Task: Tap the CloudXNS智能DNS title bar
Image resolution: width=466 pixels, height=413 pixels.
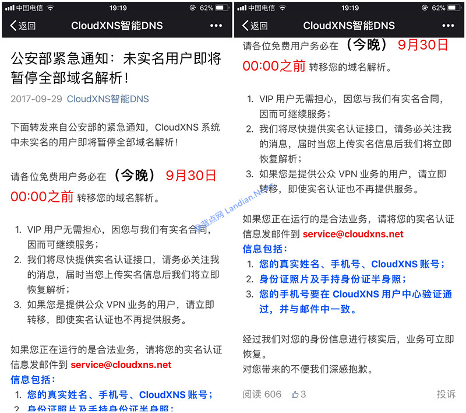Action: click(x=116, y=26)
